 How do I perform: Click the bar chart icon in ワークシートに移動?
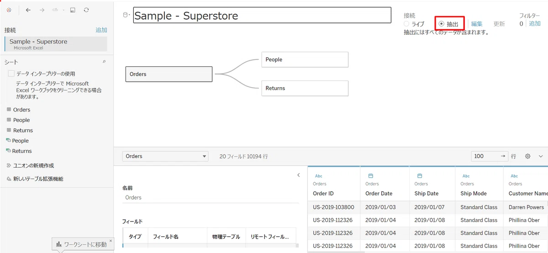coord(59,244)
